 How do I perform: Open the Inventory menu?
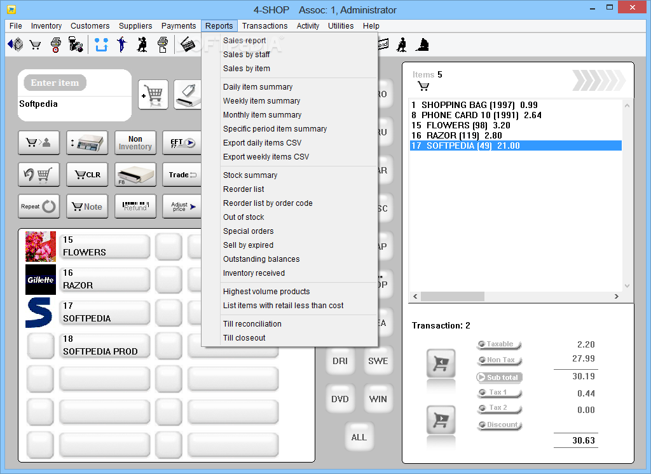click(x=46, y=26)
